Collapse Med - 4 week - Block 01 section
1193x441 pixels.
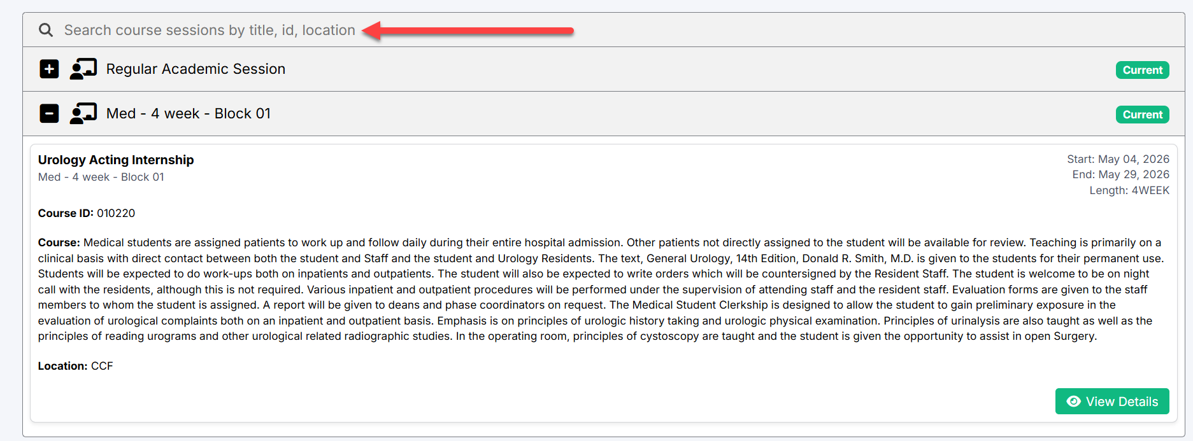[49, 113]
